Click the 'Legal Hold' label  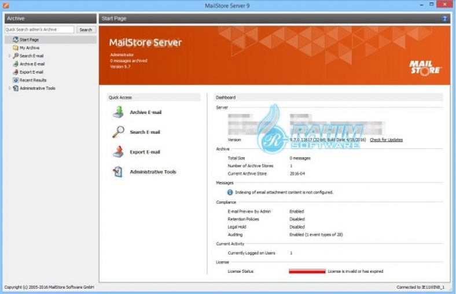(x=237, y=227)
